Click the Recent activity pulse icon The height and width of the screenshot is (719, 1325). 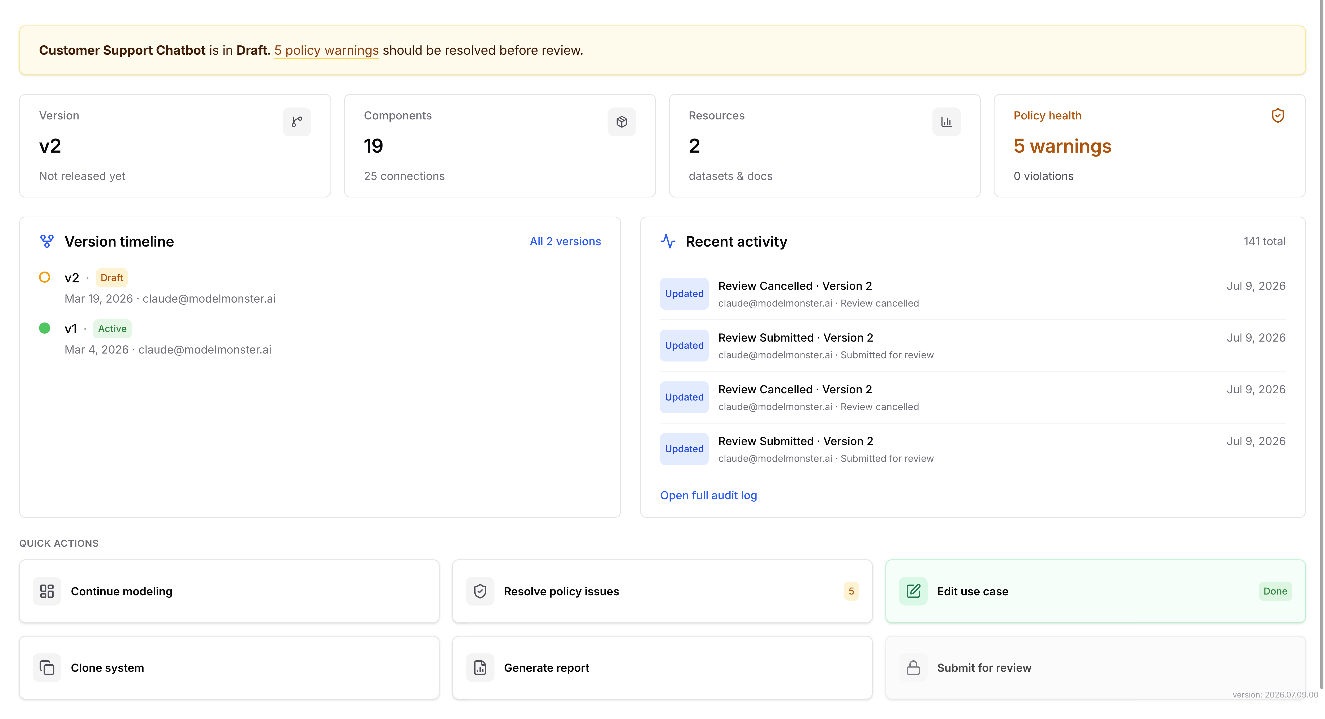coord(668,241)
